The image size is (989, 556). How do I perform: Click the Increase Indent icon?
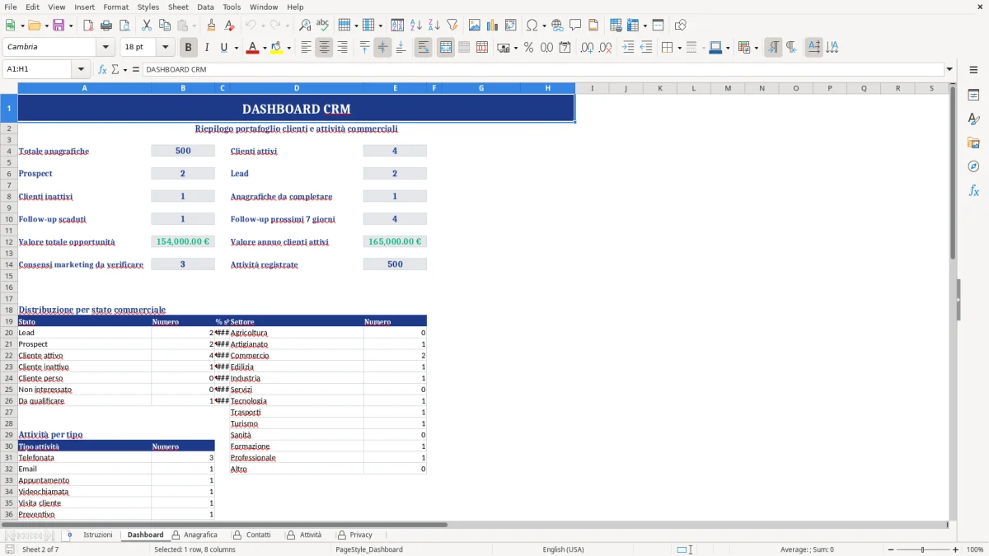[x=628, y=48]
